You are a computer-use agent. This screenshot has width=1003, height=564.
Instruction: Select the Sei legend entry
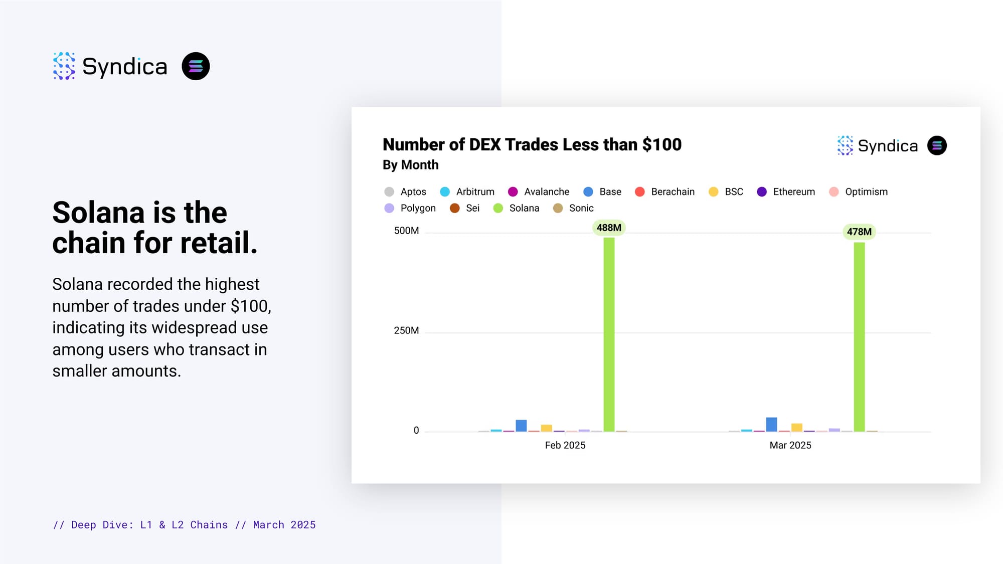coord(464,208)
